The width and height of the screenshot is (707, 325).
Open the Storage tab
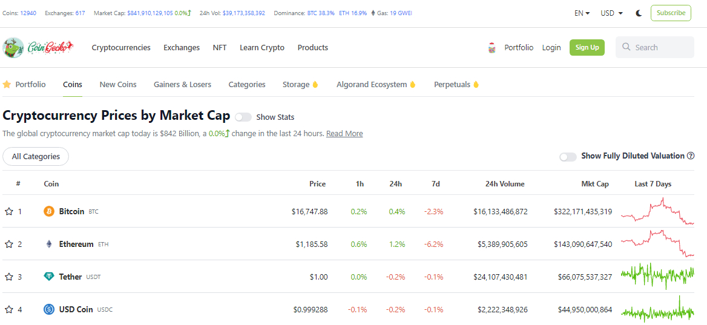pos(296,84)
